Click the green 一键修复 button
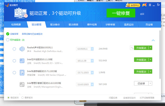The image size is (165, 106). click(121, 13)
